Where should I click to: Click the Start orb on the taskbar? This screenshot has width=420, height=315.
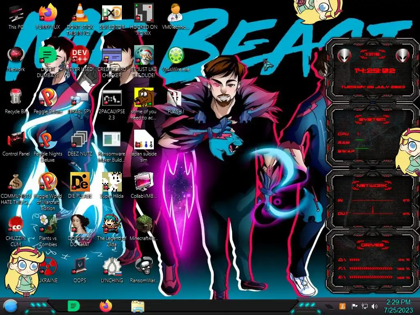click(x=10, y=306)
